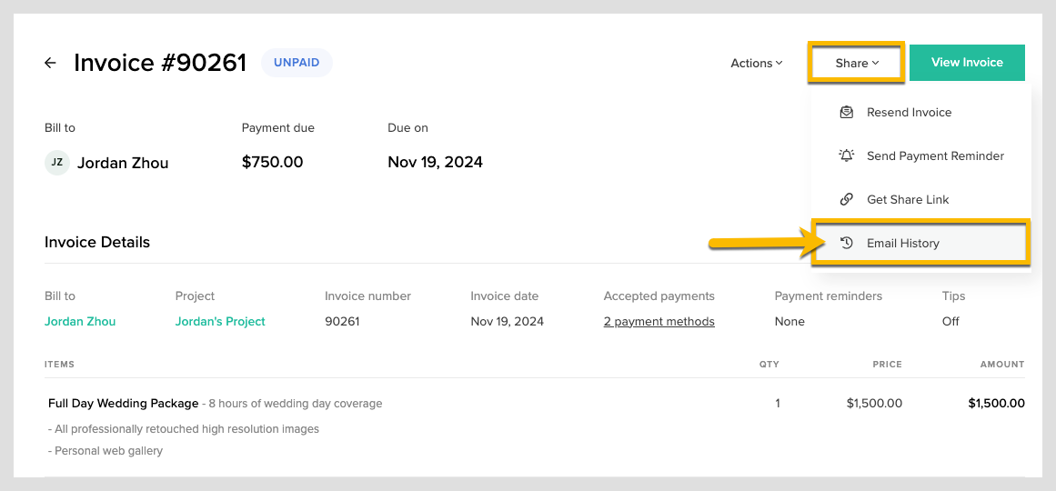Open the Jordan's Project link

click(x=220, y=321)
